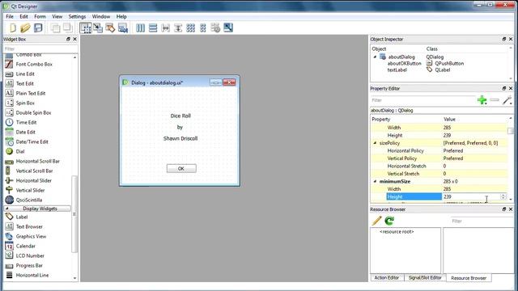
Task: Select the Dice Roll label text
Action: (180, 116)
